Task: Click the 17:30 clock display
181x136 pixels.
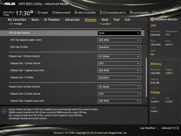Action: click(23, 13)
